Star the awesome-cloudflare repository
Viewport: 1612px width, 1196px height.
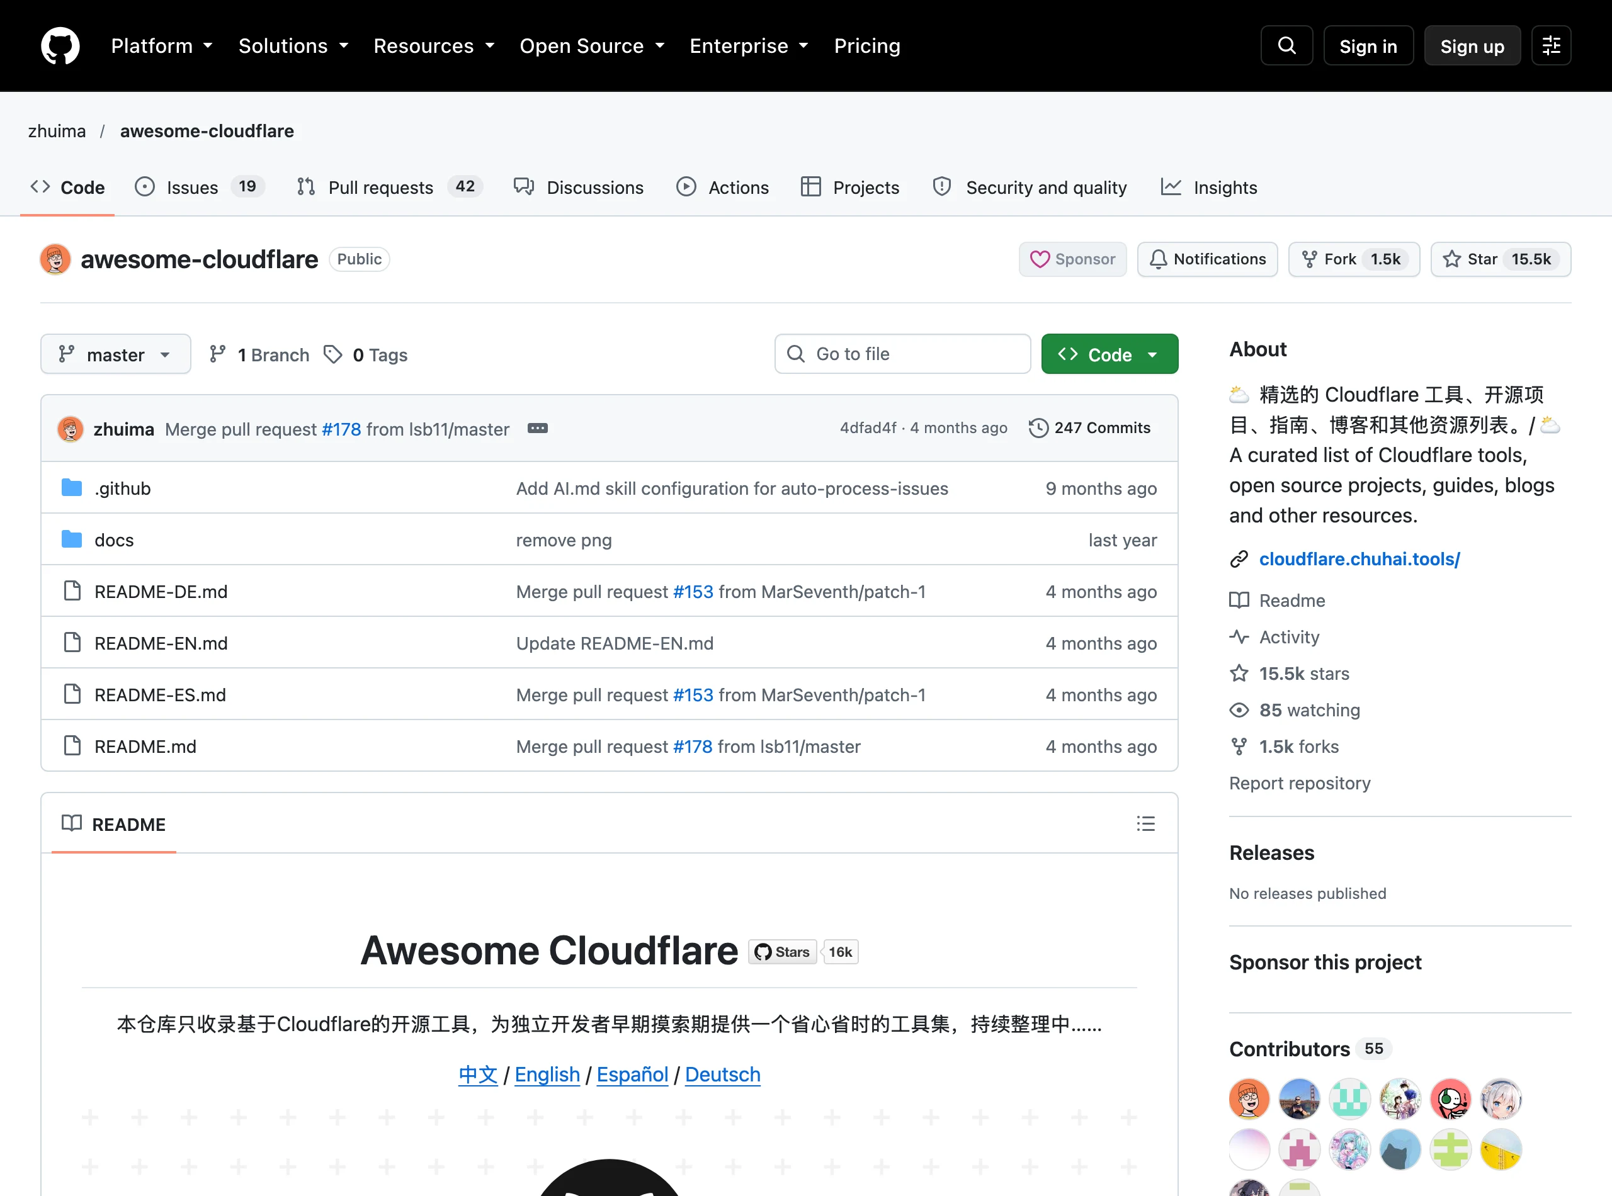point(1501,259)
